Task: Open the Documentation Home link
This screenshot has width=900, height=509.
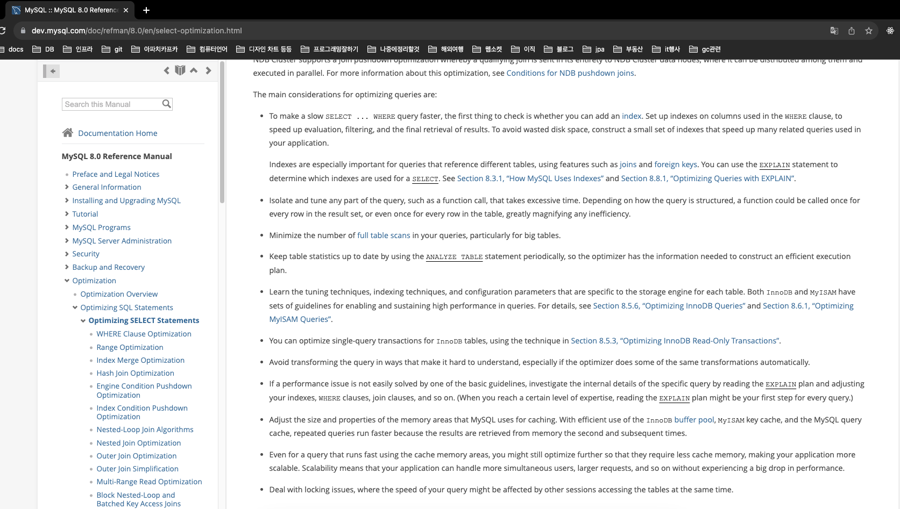Action: click(118, 133)
